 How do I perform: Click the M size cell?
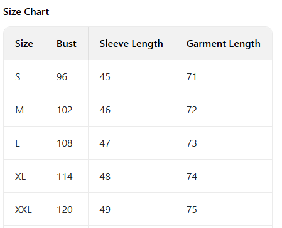coord(24,110)
